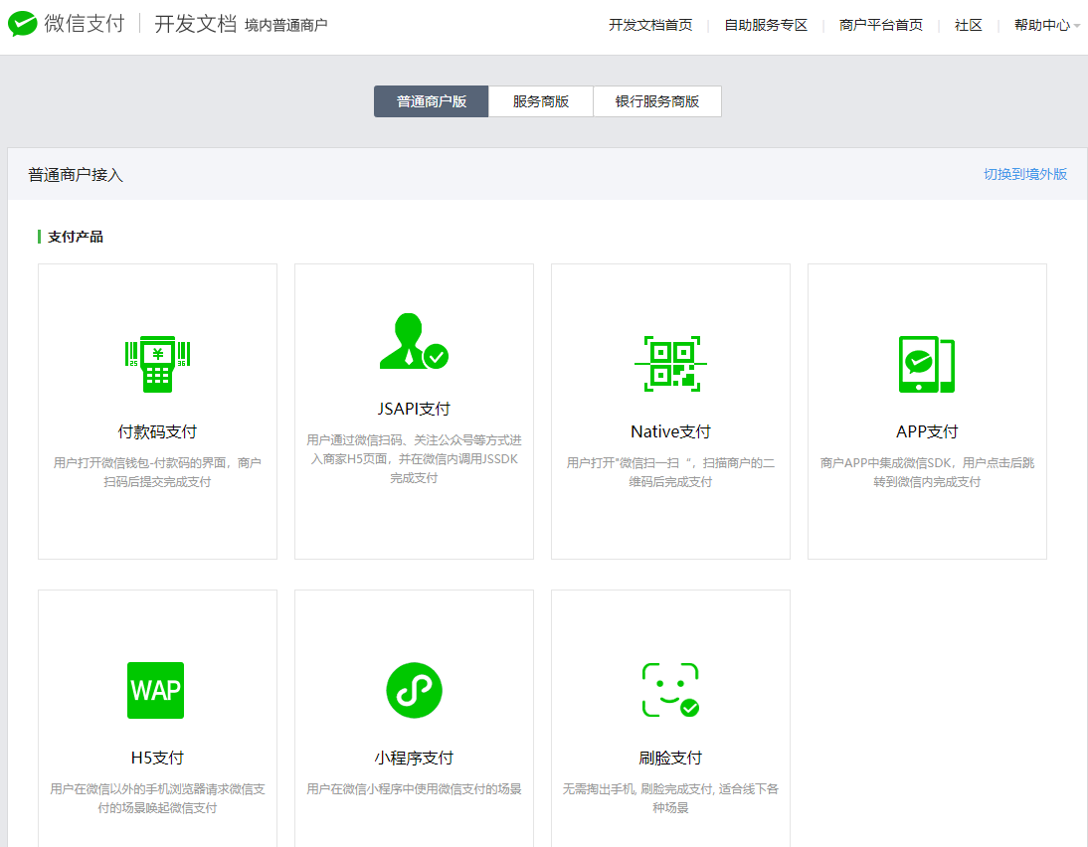
Task: Click the JSAPI支付 person-with-checkmark icon
Action: (415, 341)
